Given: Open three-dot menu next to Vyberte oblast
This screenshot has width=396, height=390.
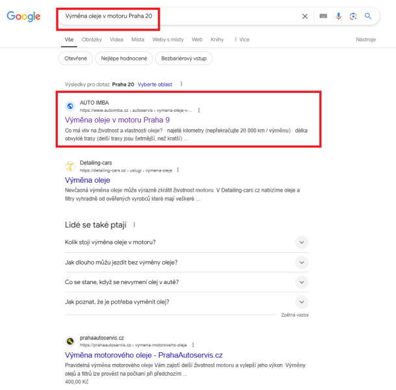Looking at the screenshot, I should tap(181, 84).
